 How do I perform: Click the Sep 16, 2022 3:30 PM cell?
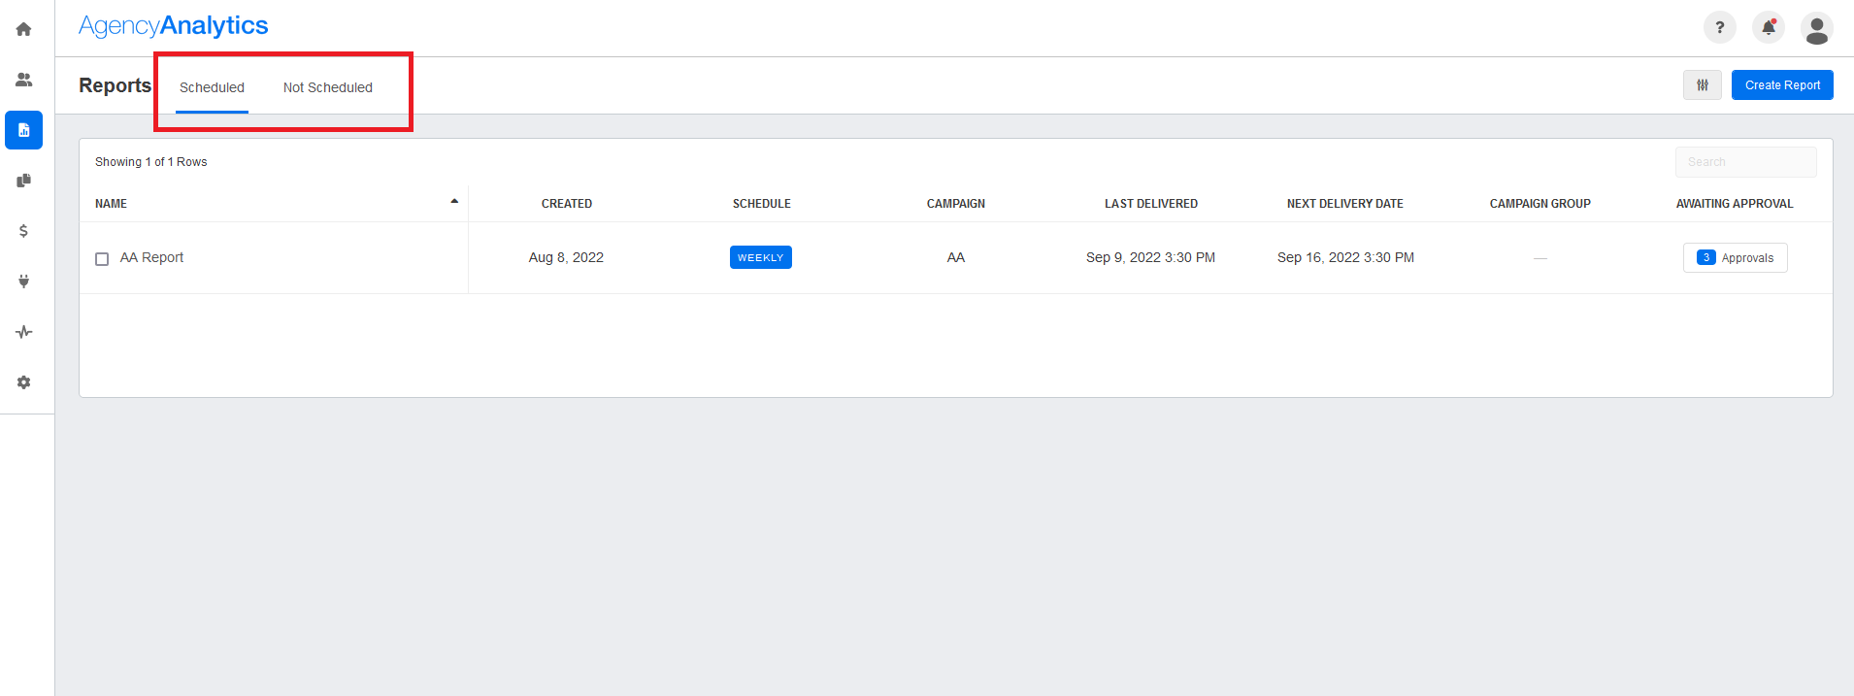(1345, 257)
